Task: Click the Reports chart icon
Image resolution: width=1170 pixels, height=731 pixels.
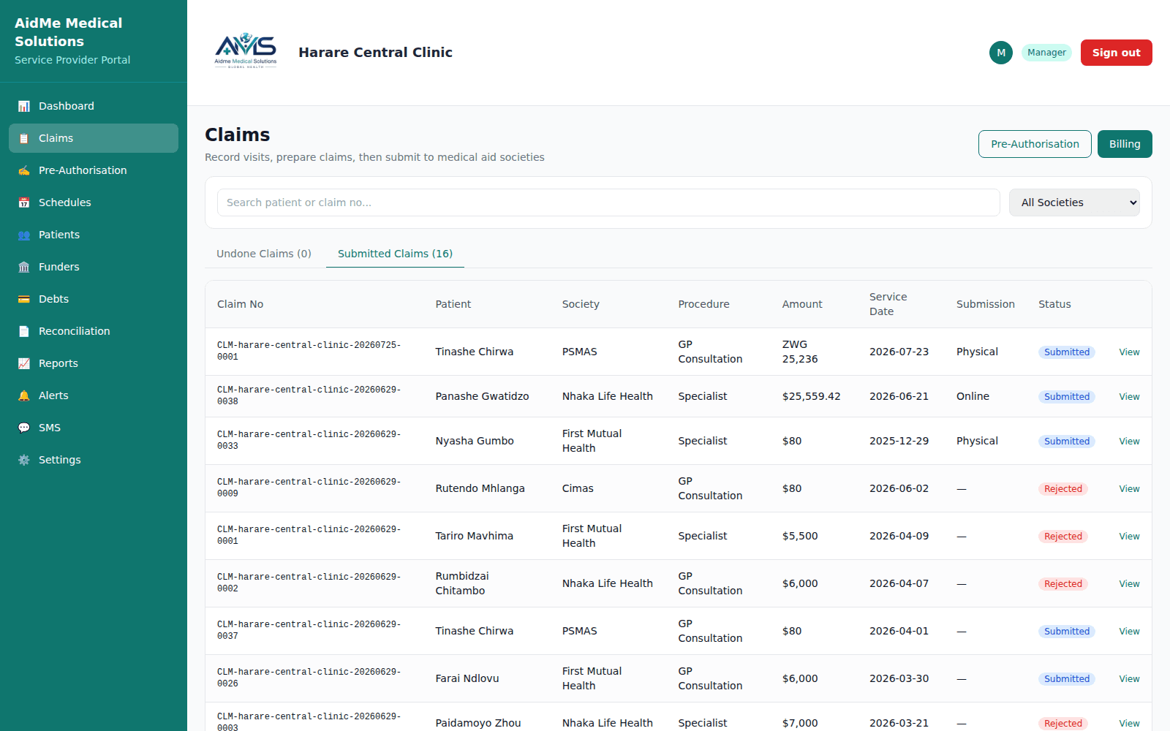Action: pyautogui.click(x=24, y=363)
